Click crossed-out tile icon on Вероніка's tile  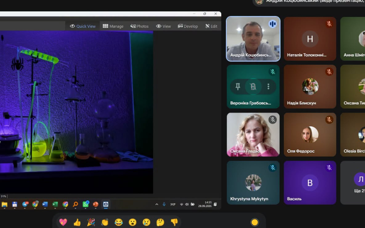click(x=253, y=87)
